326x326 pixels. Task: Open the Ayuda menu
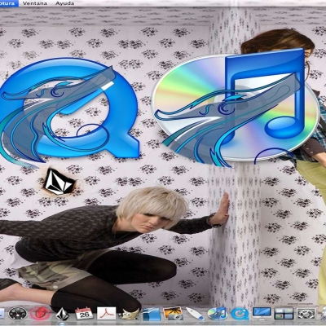click(x=64, y=3)
